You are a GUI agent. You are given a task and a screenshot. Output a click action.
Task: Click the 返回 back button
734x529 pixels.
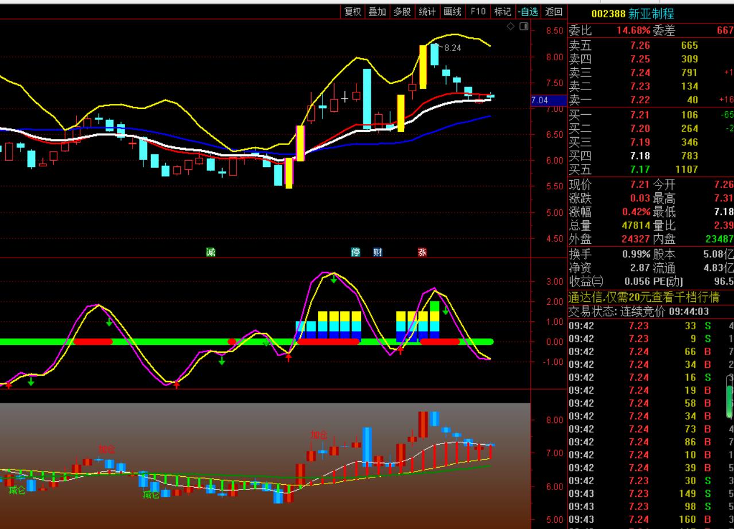554,11
